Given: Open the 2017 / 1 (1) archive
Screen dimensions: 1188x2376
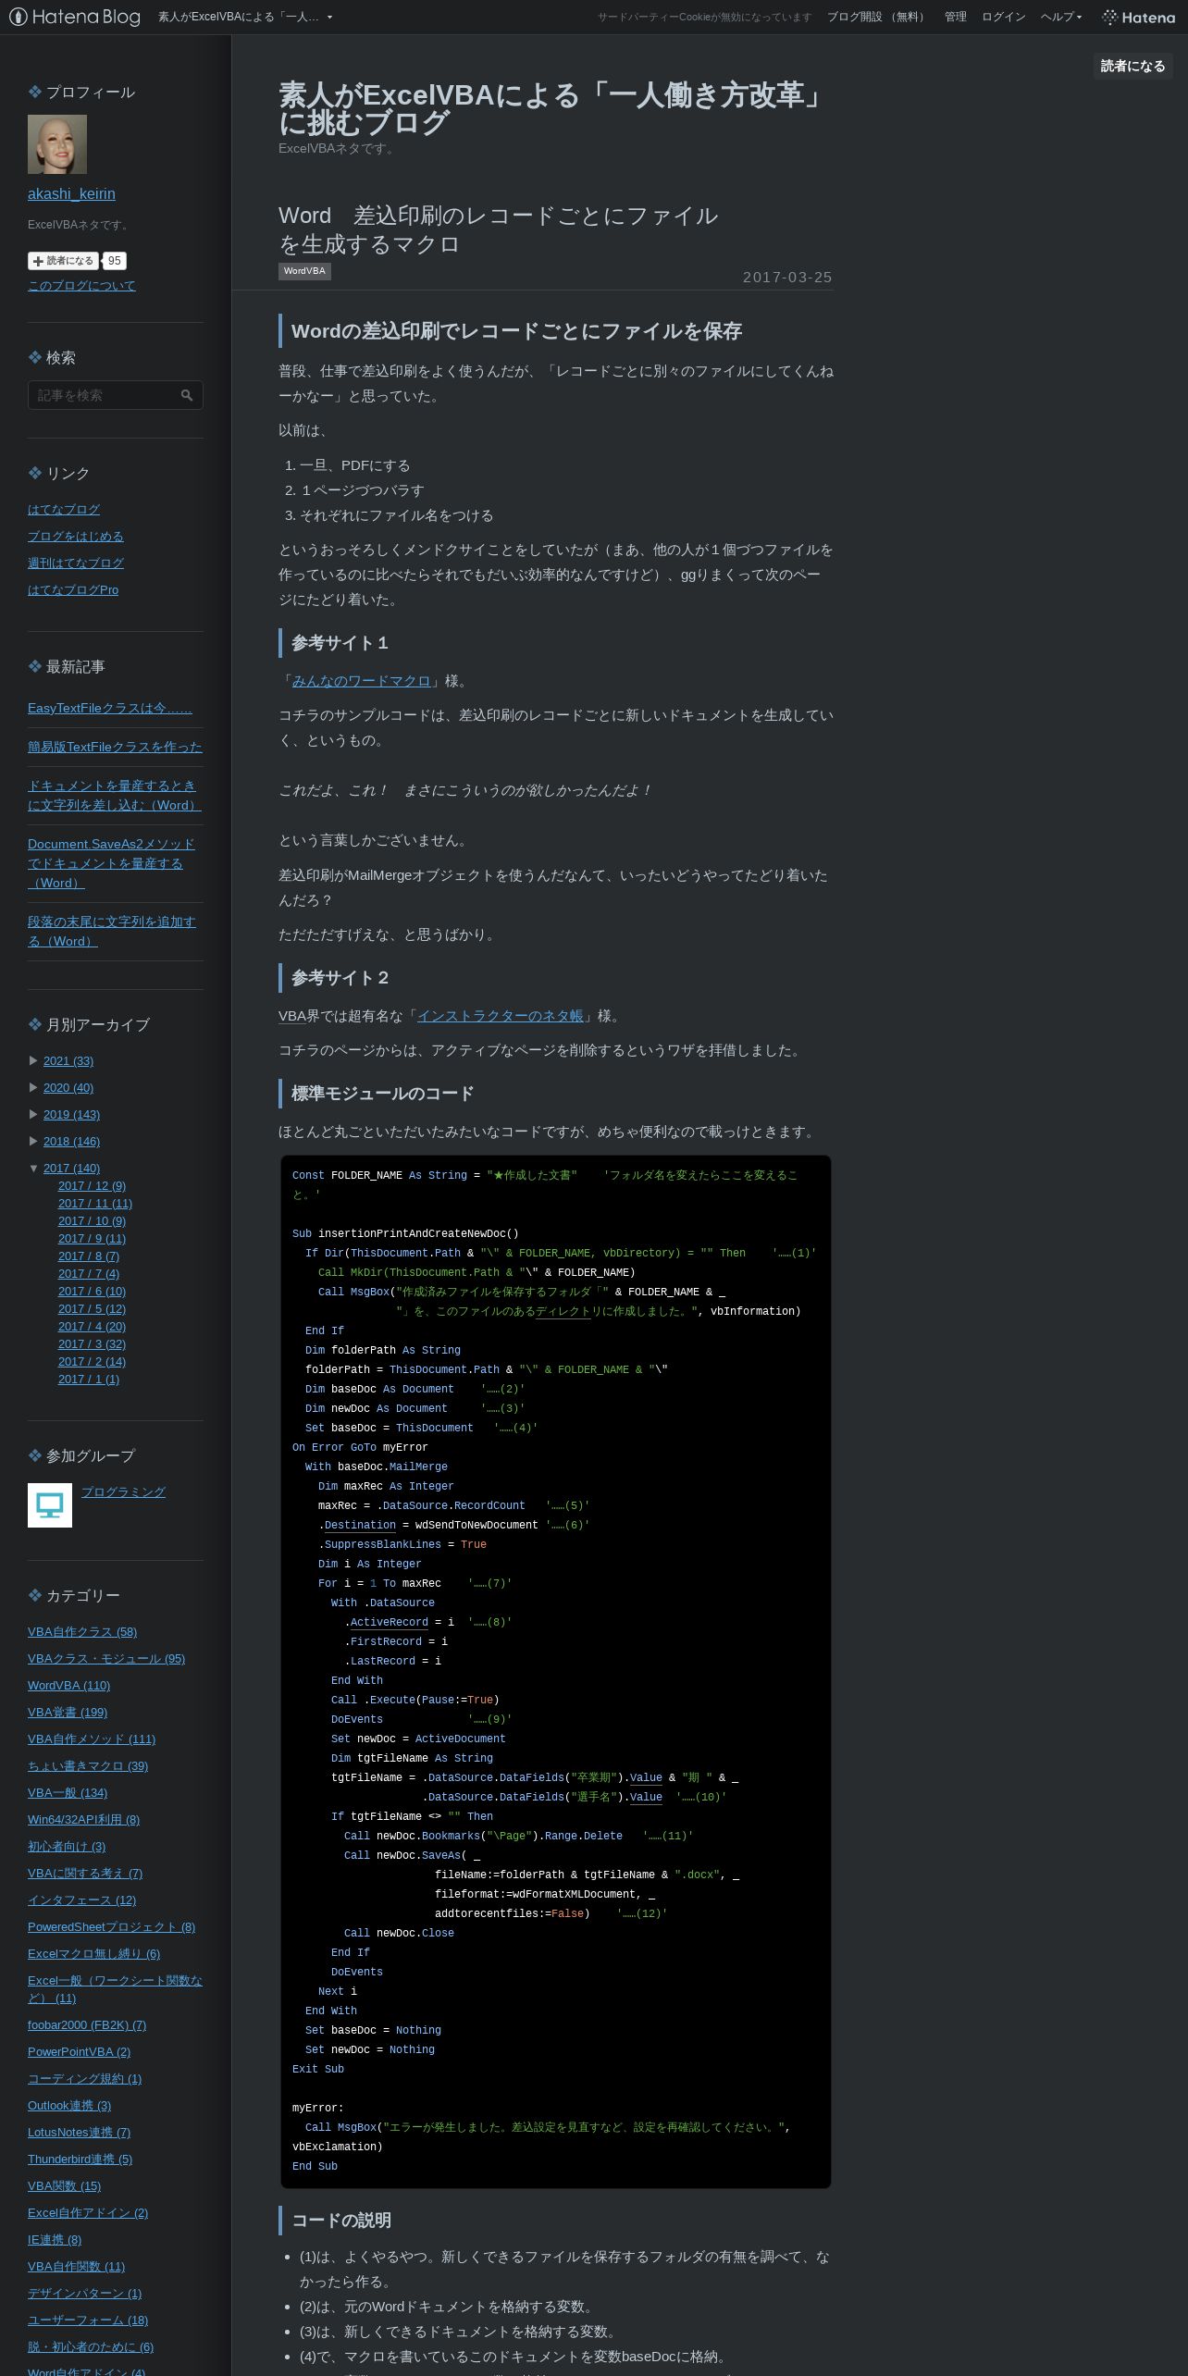Looking at the screenshot, I should click(89, 1379).
